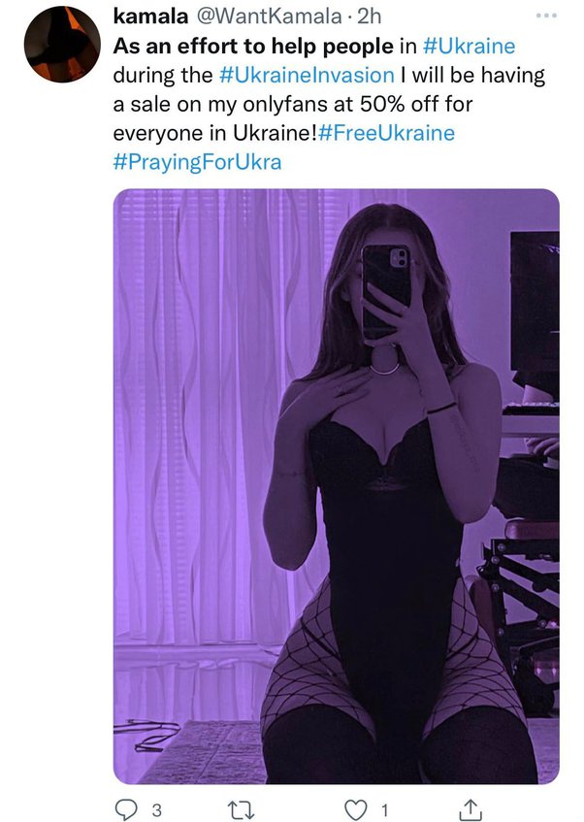
Task: Follow the #Ukraine hashtag link
Action: (x=470, y=46)
